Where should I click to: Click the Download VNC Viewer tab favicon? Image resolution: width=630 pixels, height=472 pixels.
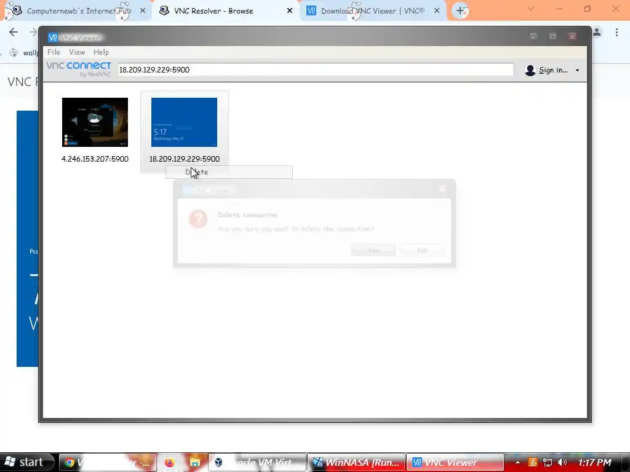click(x=311, y=11)
